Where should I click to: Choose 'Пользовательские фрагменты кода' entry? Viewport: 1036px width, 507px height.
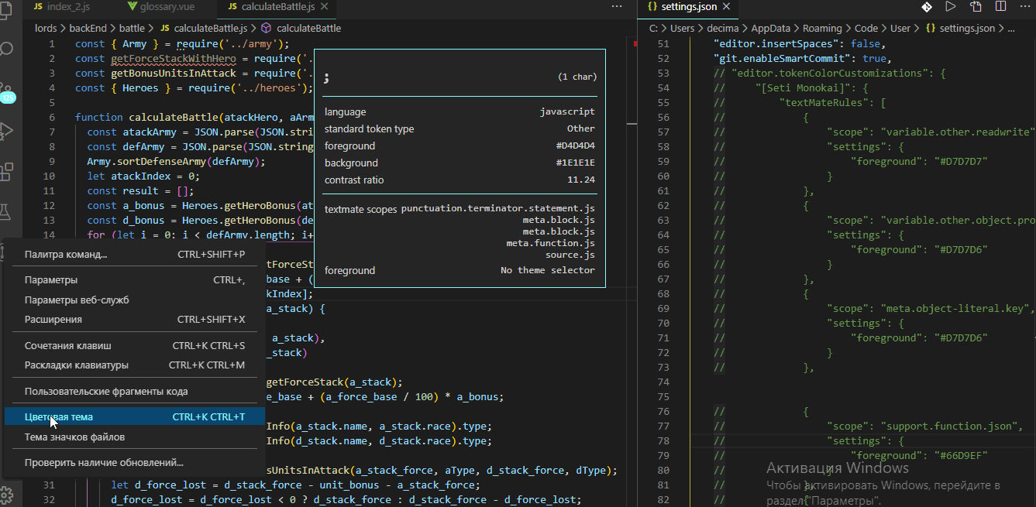pos(135,391)
